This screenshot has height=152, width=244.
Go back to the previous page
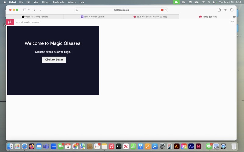[x=34, y=10]
